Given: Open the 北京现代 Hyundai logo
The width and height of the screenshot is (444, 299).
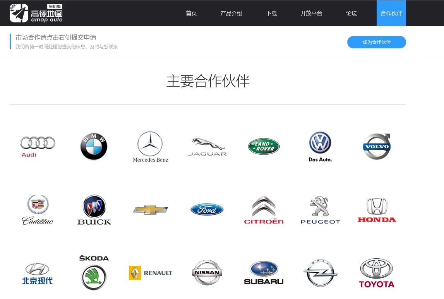Looking at the screenshot, I should [x=38, y=273].
